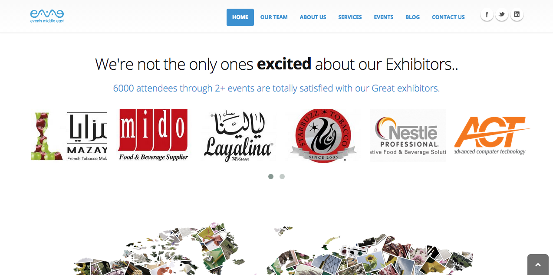This screenshot has height=275, width=553.
Task: Click the back-to-top arrow button
Action: pos(538,265)
